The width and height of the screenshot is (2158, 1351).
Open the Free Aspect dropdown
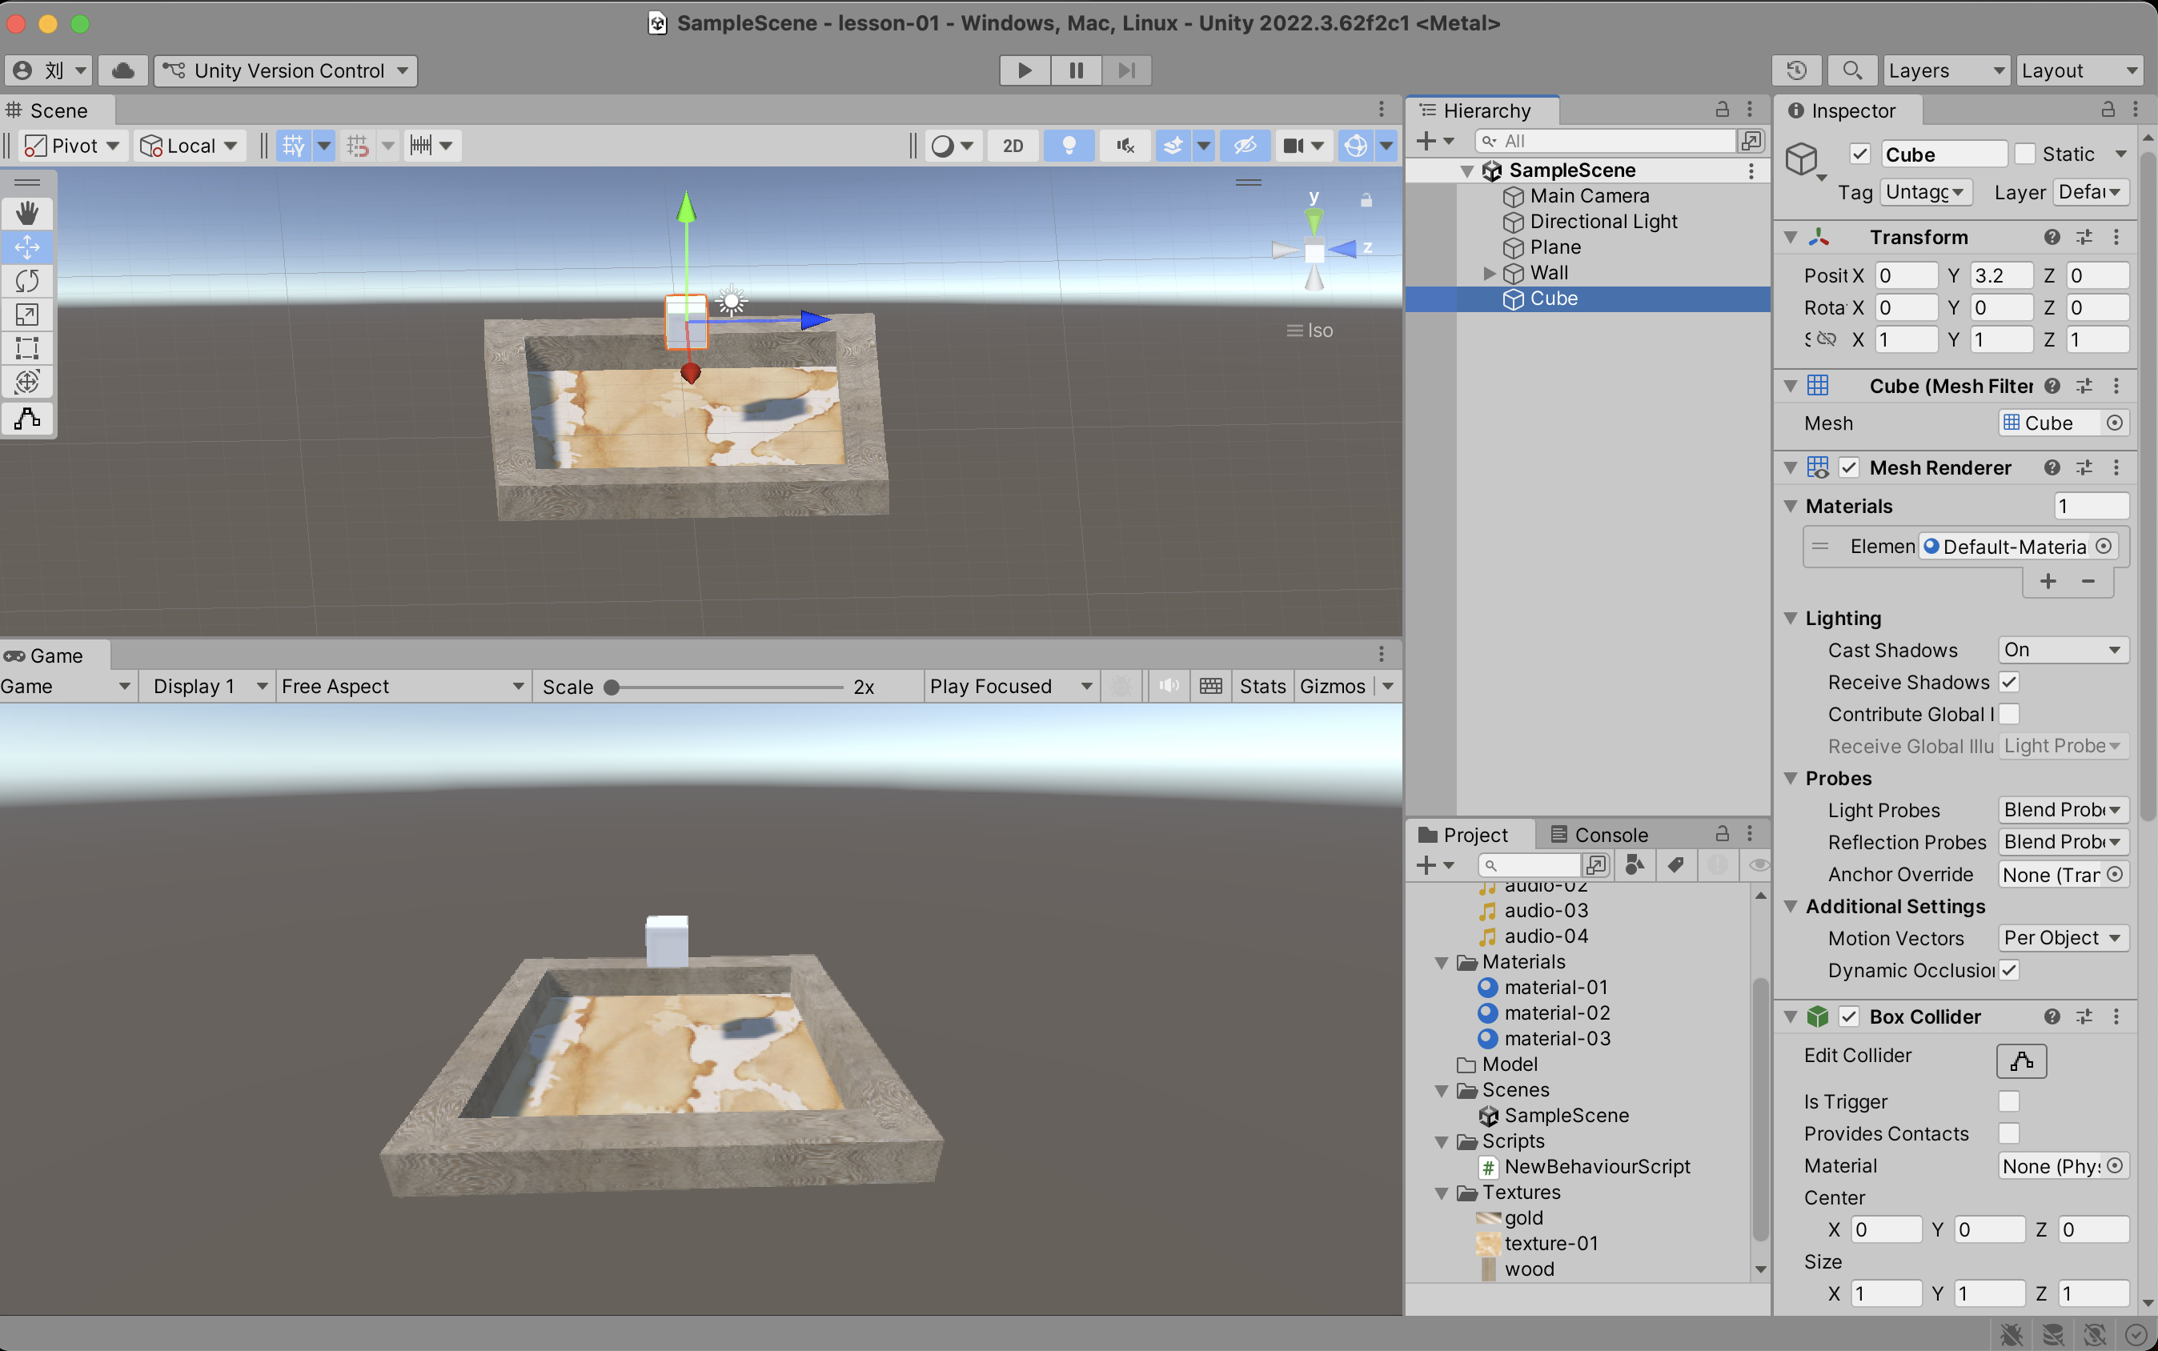pos(401,686)
